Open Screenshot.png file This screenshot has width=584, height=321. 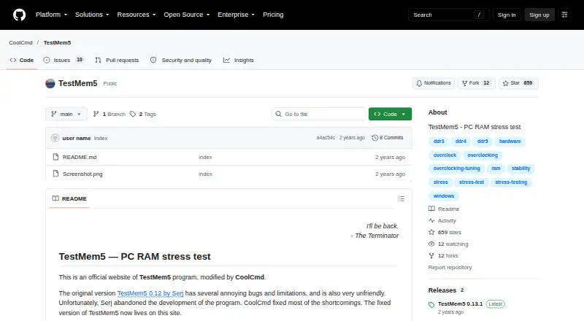tap(82, 174)
